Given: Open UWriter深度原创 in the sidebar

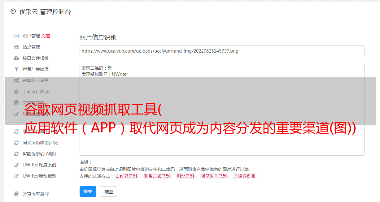Looking at the screenshot, I should coord(39,165).
